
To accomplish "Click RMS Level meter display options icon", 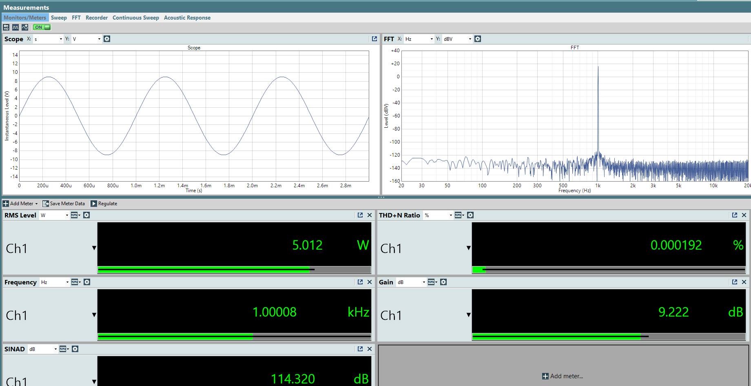I will click(x=75, y=215).
